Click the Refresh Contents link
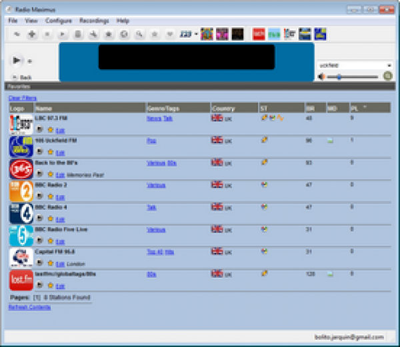 coord(29,307)
